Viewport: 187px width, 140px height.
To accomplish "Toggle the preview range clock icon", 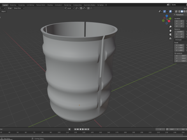I will click(167, 129).
